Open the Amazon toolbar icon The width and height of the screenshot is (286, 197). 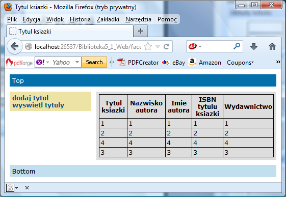[x=192, y=62]
